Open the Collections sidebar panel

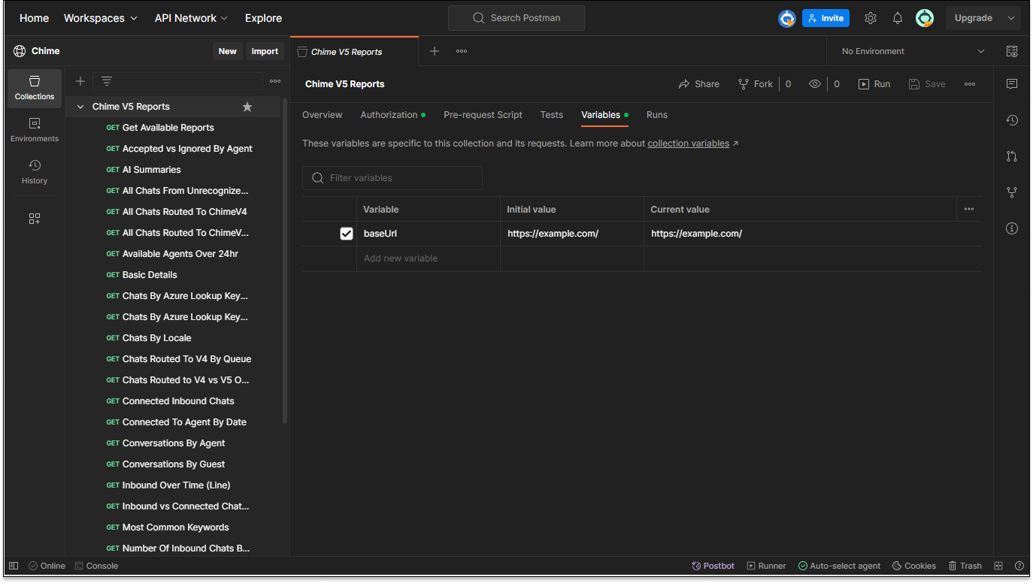click(35, 88)
